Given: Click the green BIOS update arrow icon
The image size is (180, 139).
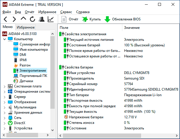Looking at the screenshot, I should point(107,19).
